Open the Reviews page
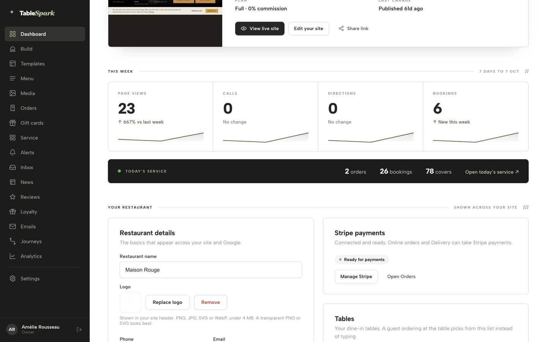 point(45,197)
